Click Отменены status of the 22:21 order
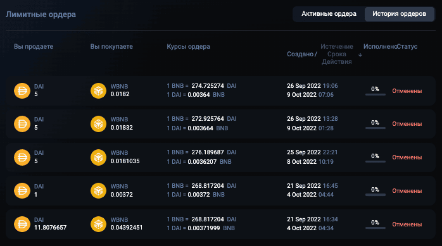442x246 pixels. tap(407, 157)
